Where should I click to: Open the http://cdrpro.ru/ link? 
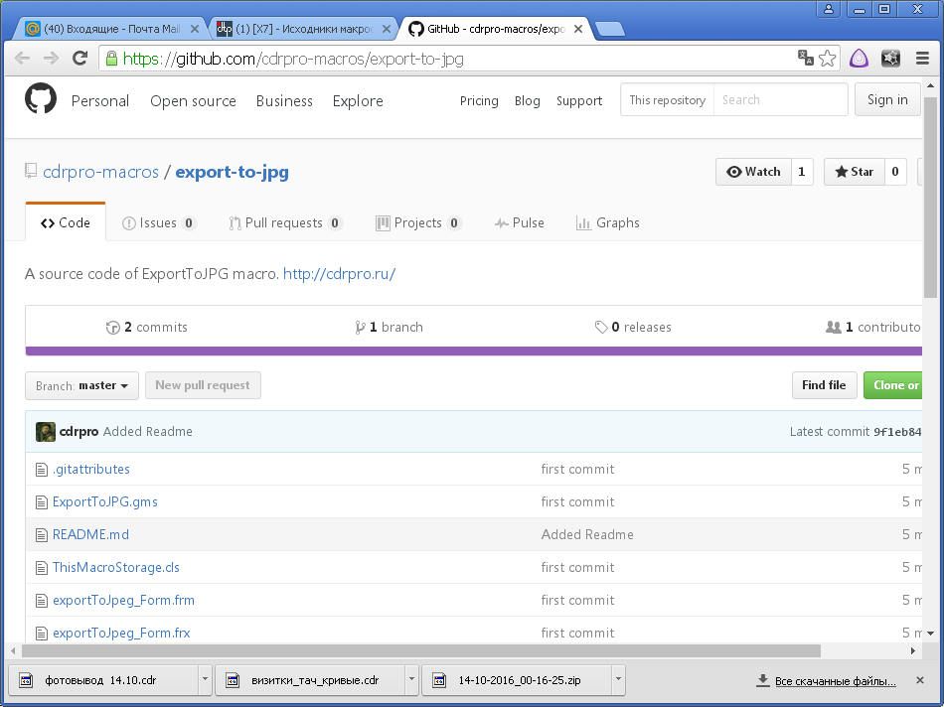point(339,274)
